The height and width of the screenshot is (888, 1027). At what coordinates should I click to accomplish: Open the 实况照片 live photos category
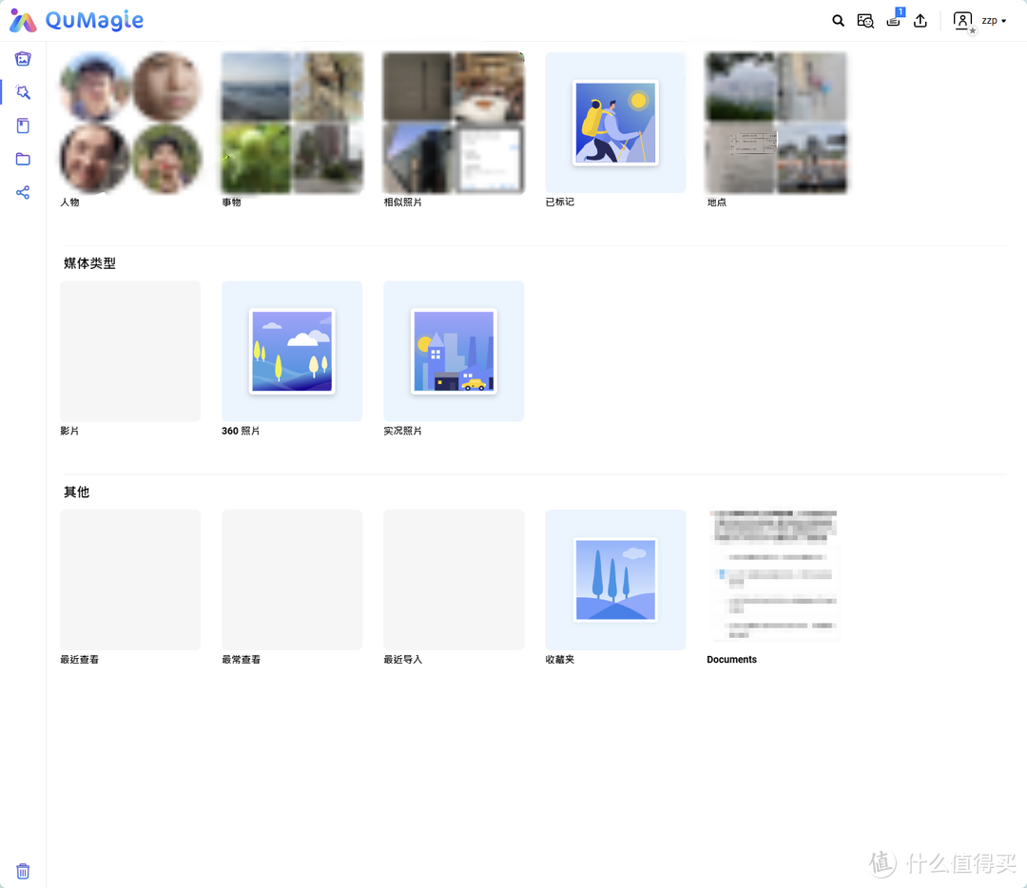coord(454,351)
